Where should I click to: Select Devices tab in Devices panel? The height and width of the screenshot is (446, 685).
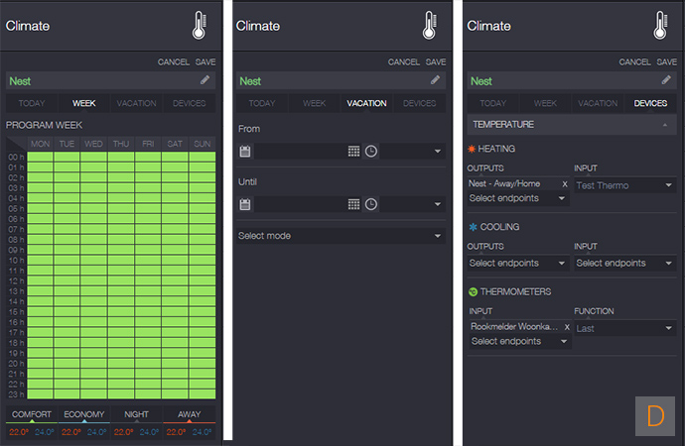650,103
